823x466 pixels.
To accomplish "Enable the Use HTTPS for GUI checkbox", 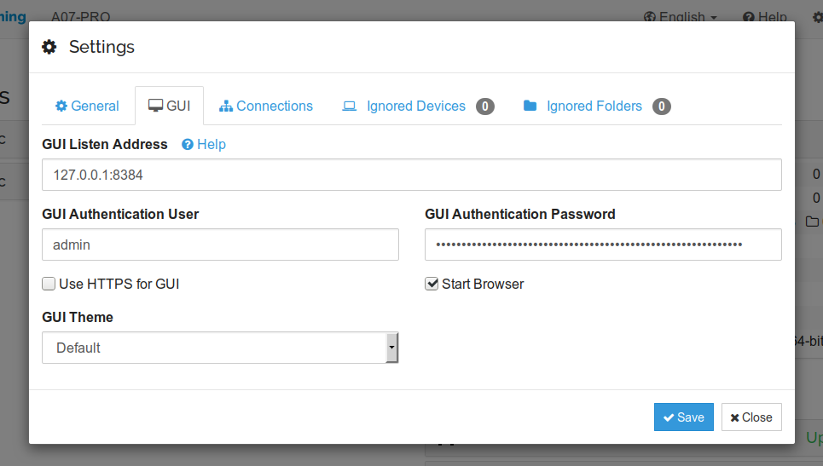I will pos(49,284).
